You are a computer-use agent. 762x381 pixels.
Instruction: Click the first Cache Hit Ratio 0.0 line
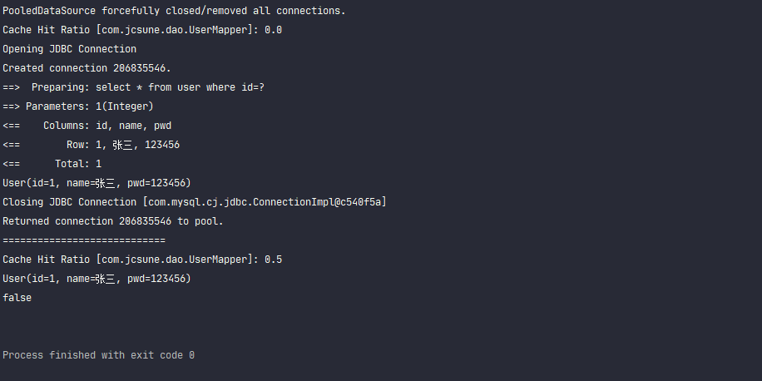[142, 30]
